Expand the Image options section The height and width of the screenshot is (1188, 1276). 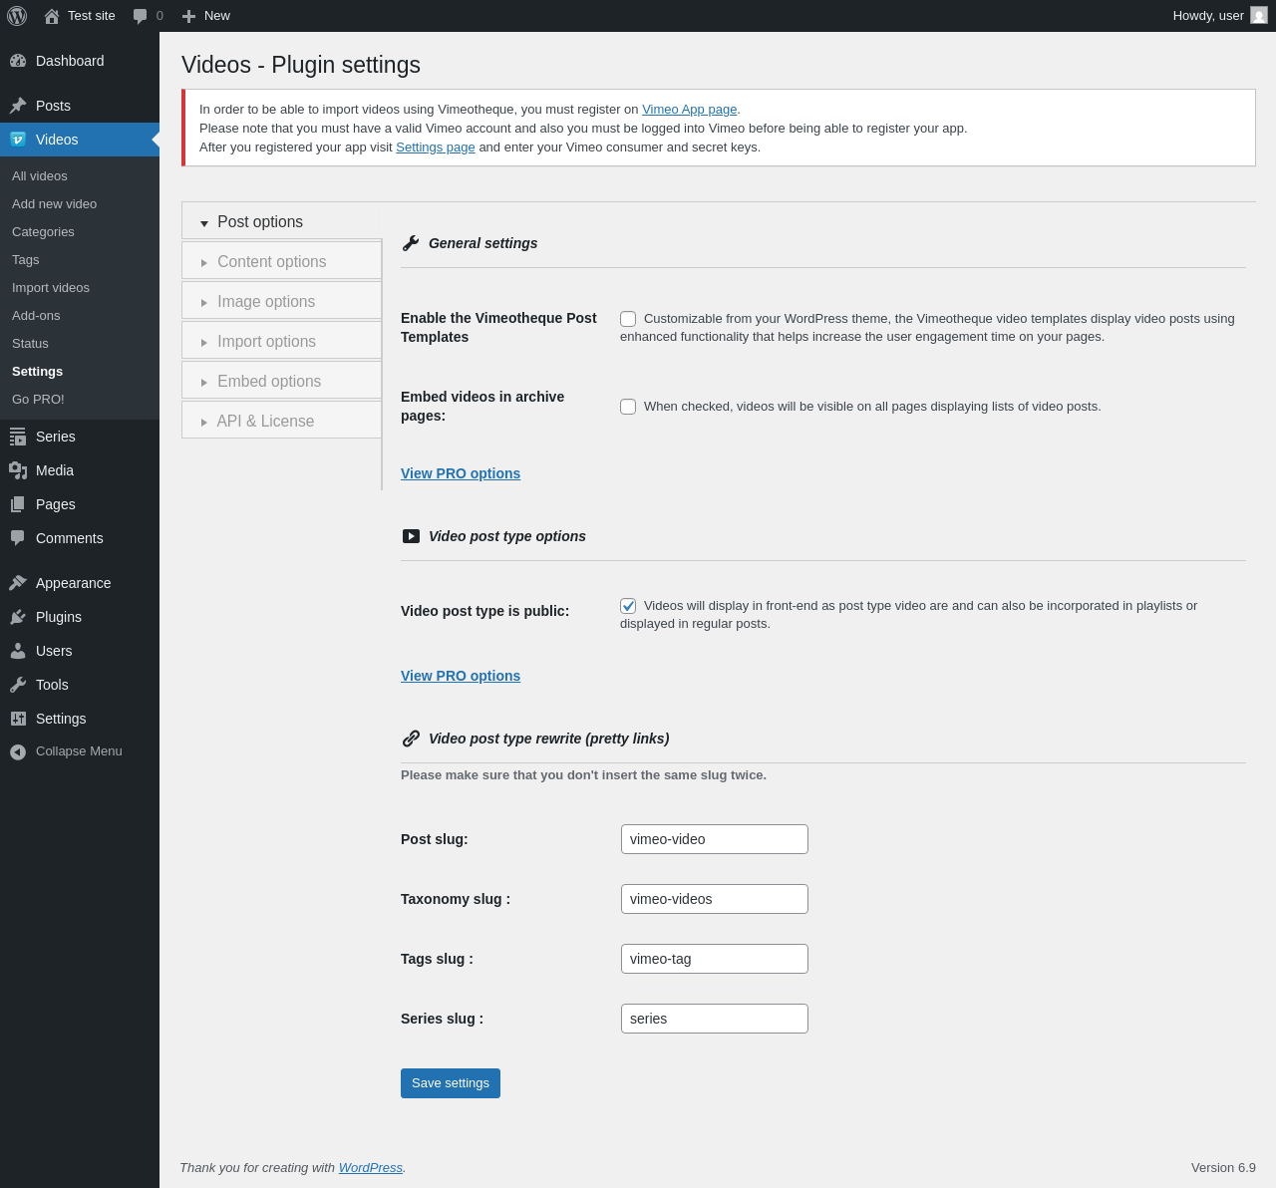pos(282,301)
